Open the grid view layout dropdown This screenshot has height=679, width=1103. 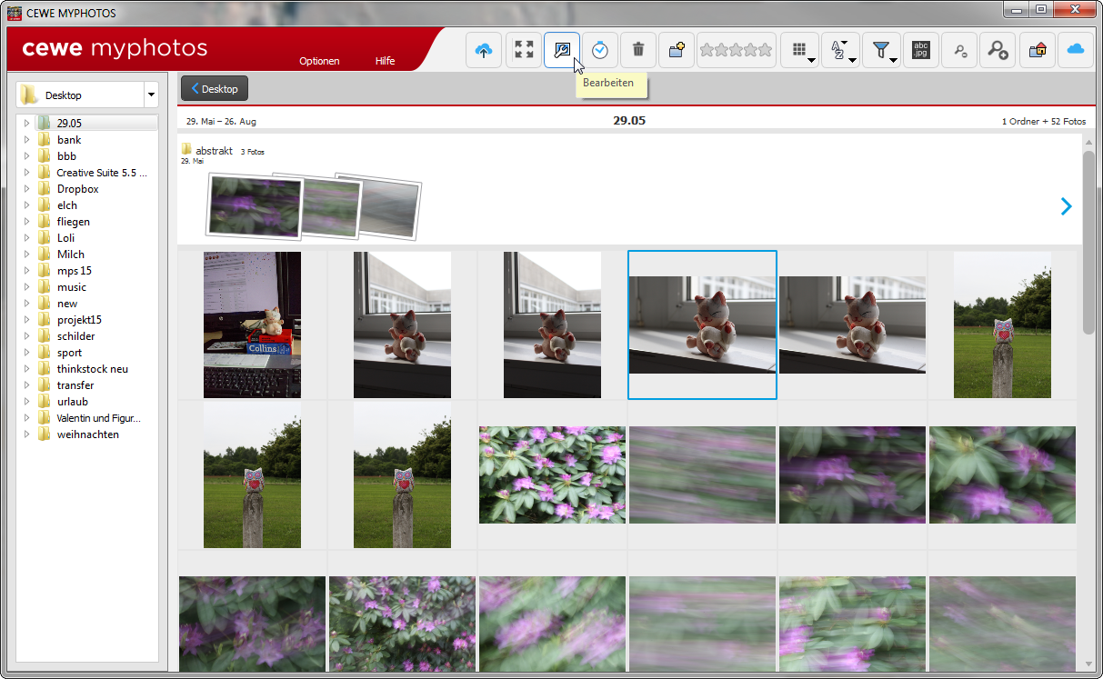point(799,51)
